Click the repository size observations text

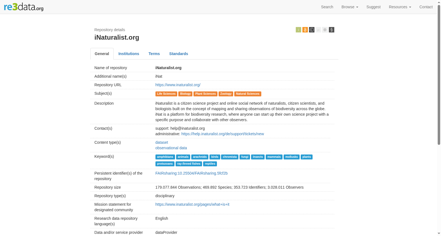tap(229, 187)
